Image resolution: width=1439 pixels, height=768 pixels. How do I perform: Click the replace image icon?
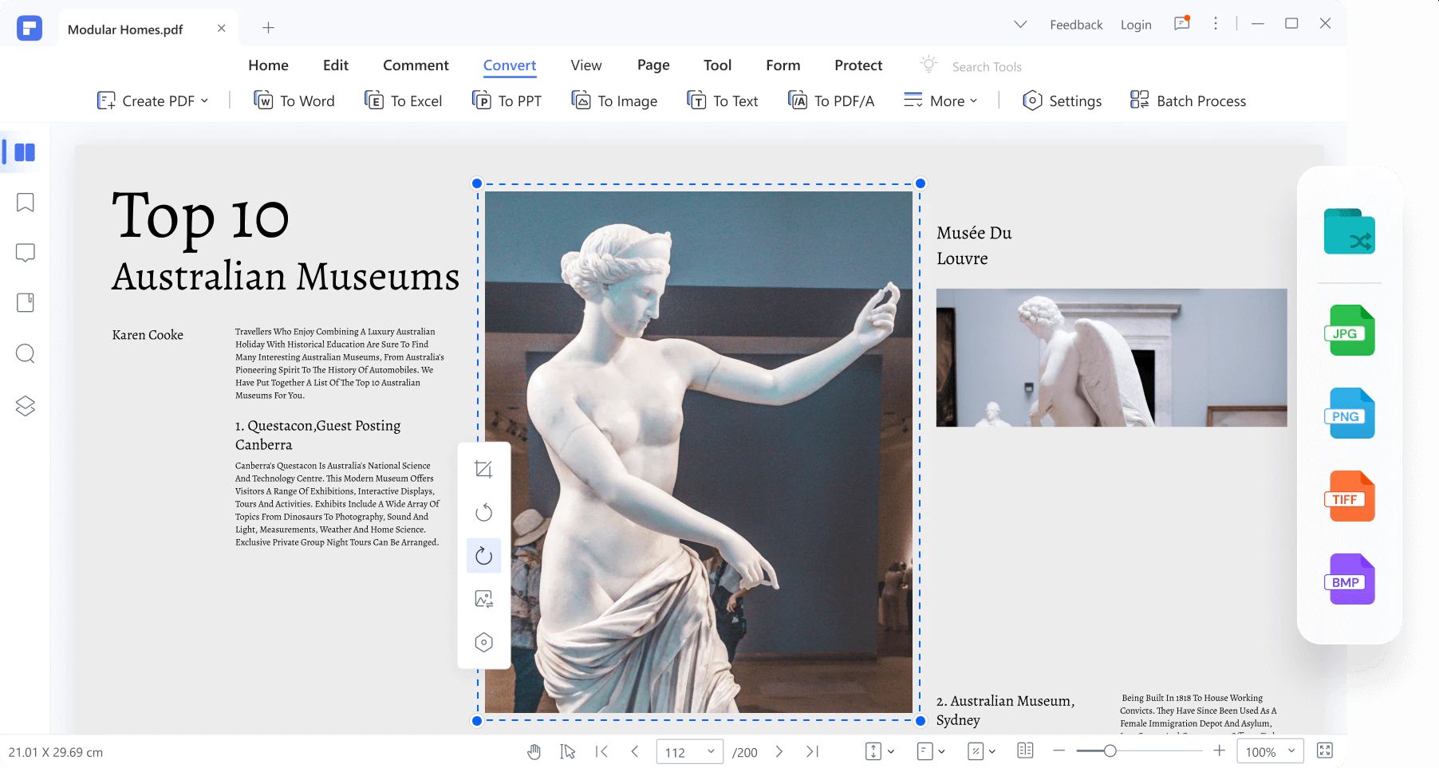coord(483,599)
